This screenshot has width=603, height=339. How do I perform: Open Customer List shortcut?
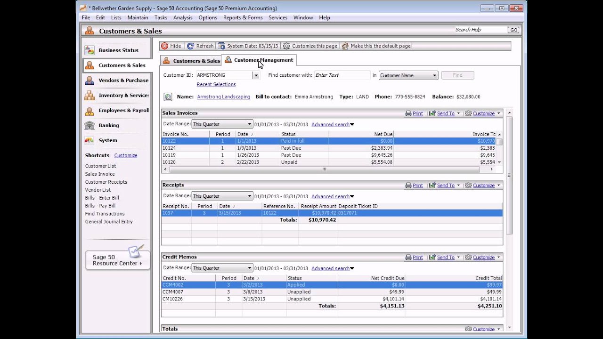click(x=100, y=166)
